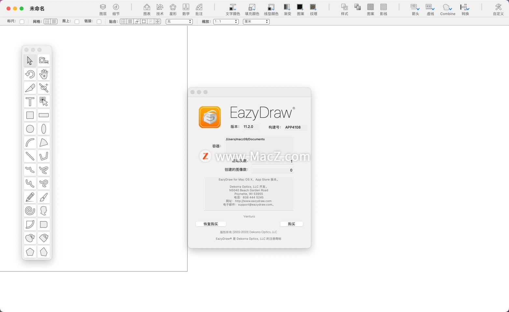Open the 渐变 gradient swatch
Image resolution: width=509 pixels, height=312 pixels.
click(x=287, y=9)
